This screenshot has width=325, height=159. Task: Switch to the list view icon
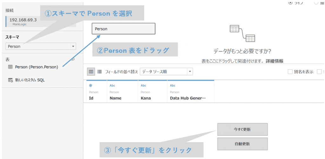click(99, 72)
